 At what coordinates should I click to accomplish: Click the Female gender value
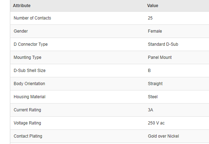[x=155, y=31]
